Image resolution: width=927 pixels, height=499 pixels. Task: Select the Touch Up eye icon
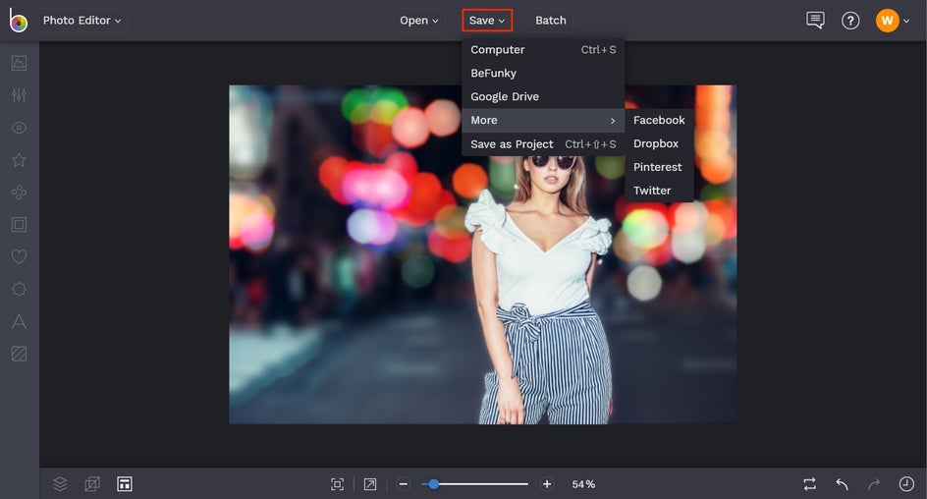pos(19,128)
